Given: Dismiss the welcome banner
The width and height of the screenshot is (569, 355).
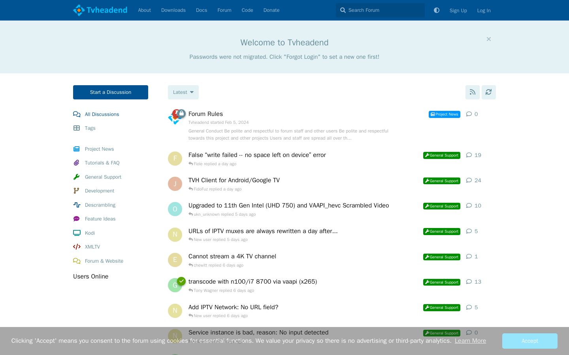Looking at the screenshot, I should pyautogui.click(x=489, y=39).
